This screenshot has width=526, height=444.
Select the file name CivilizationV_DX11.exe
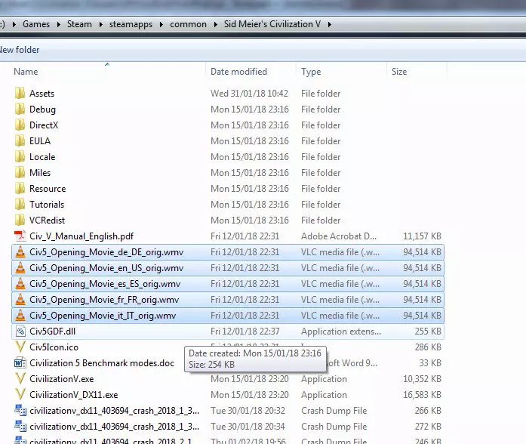coord(74,395)
